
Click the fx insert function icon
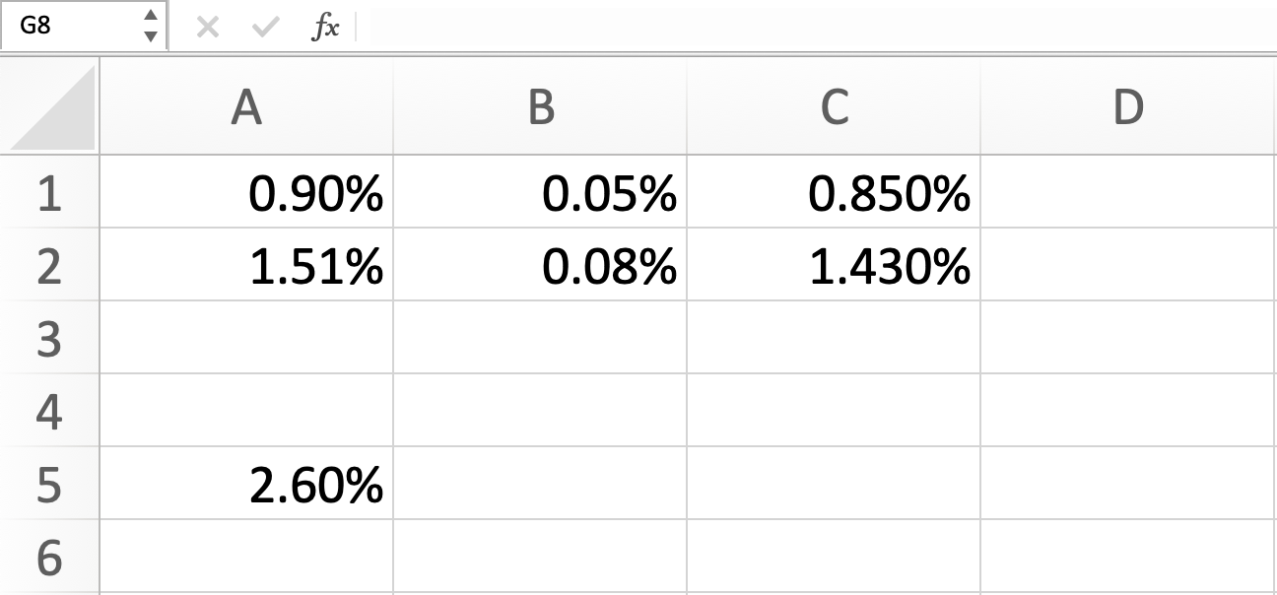point(323,29)
